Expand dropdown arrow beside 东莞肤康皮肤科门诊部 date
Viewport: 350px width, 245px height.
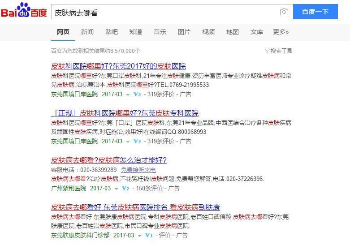tap(139, 236)
